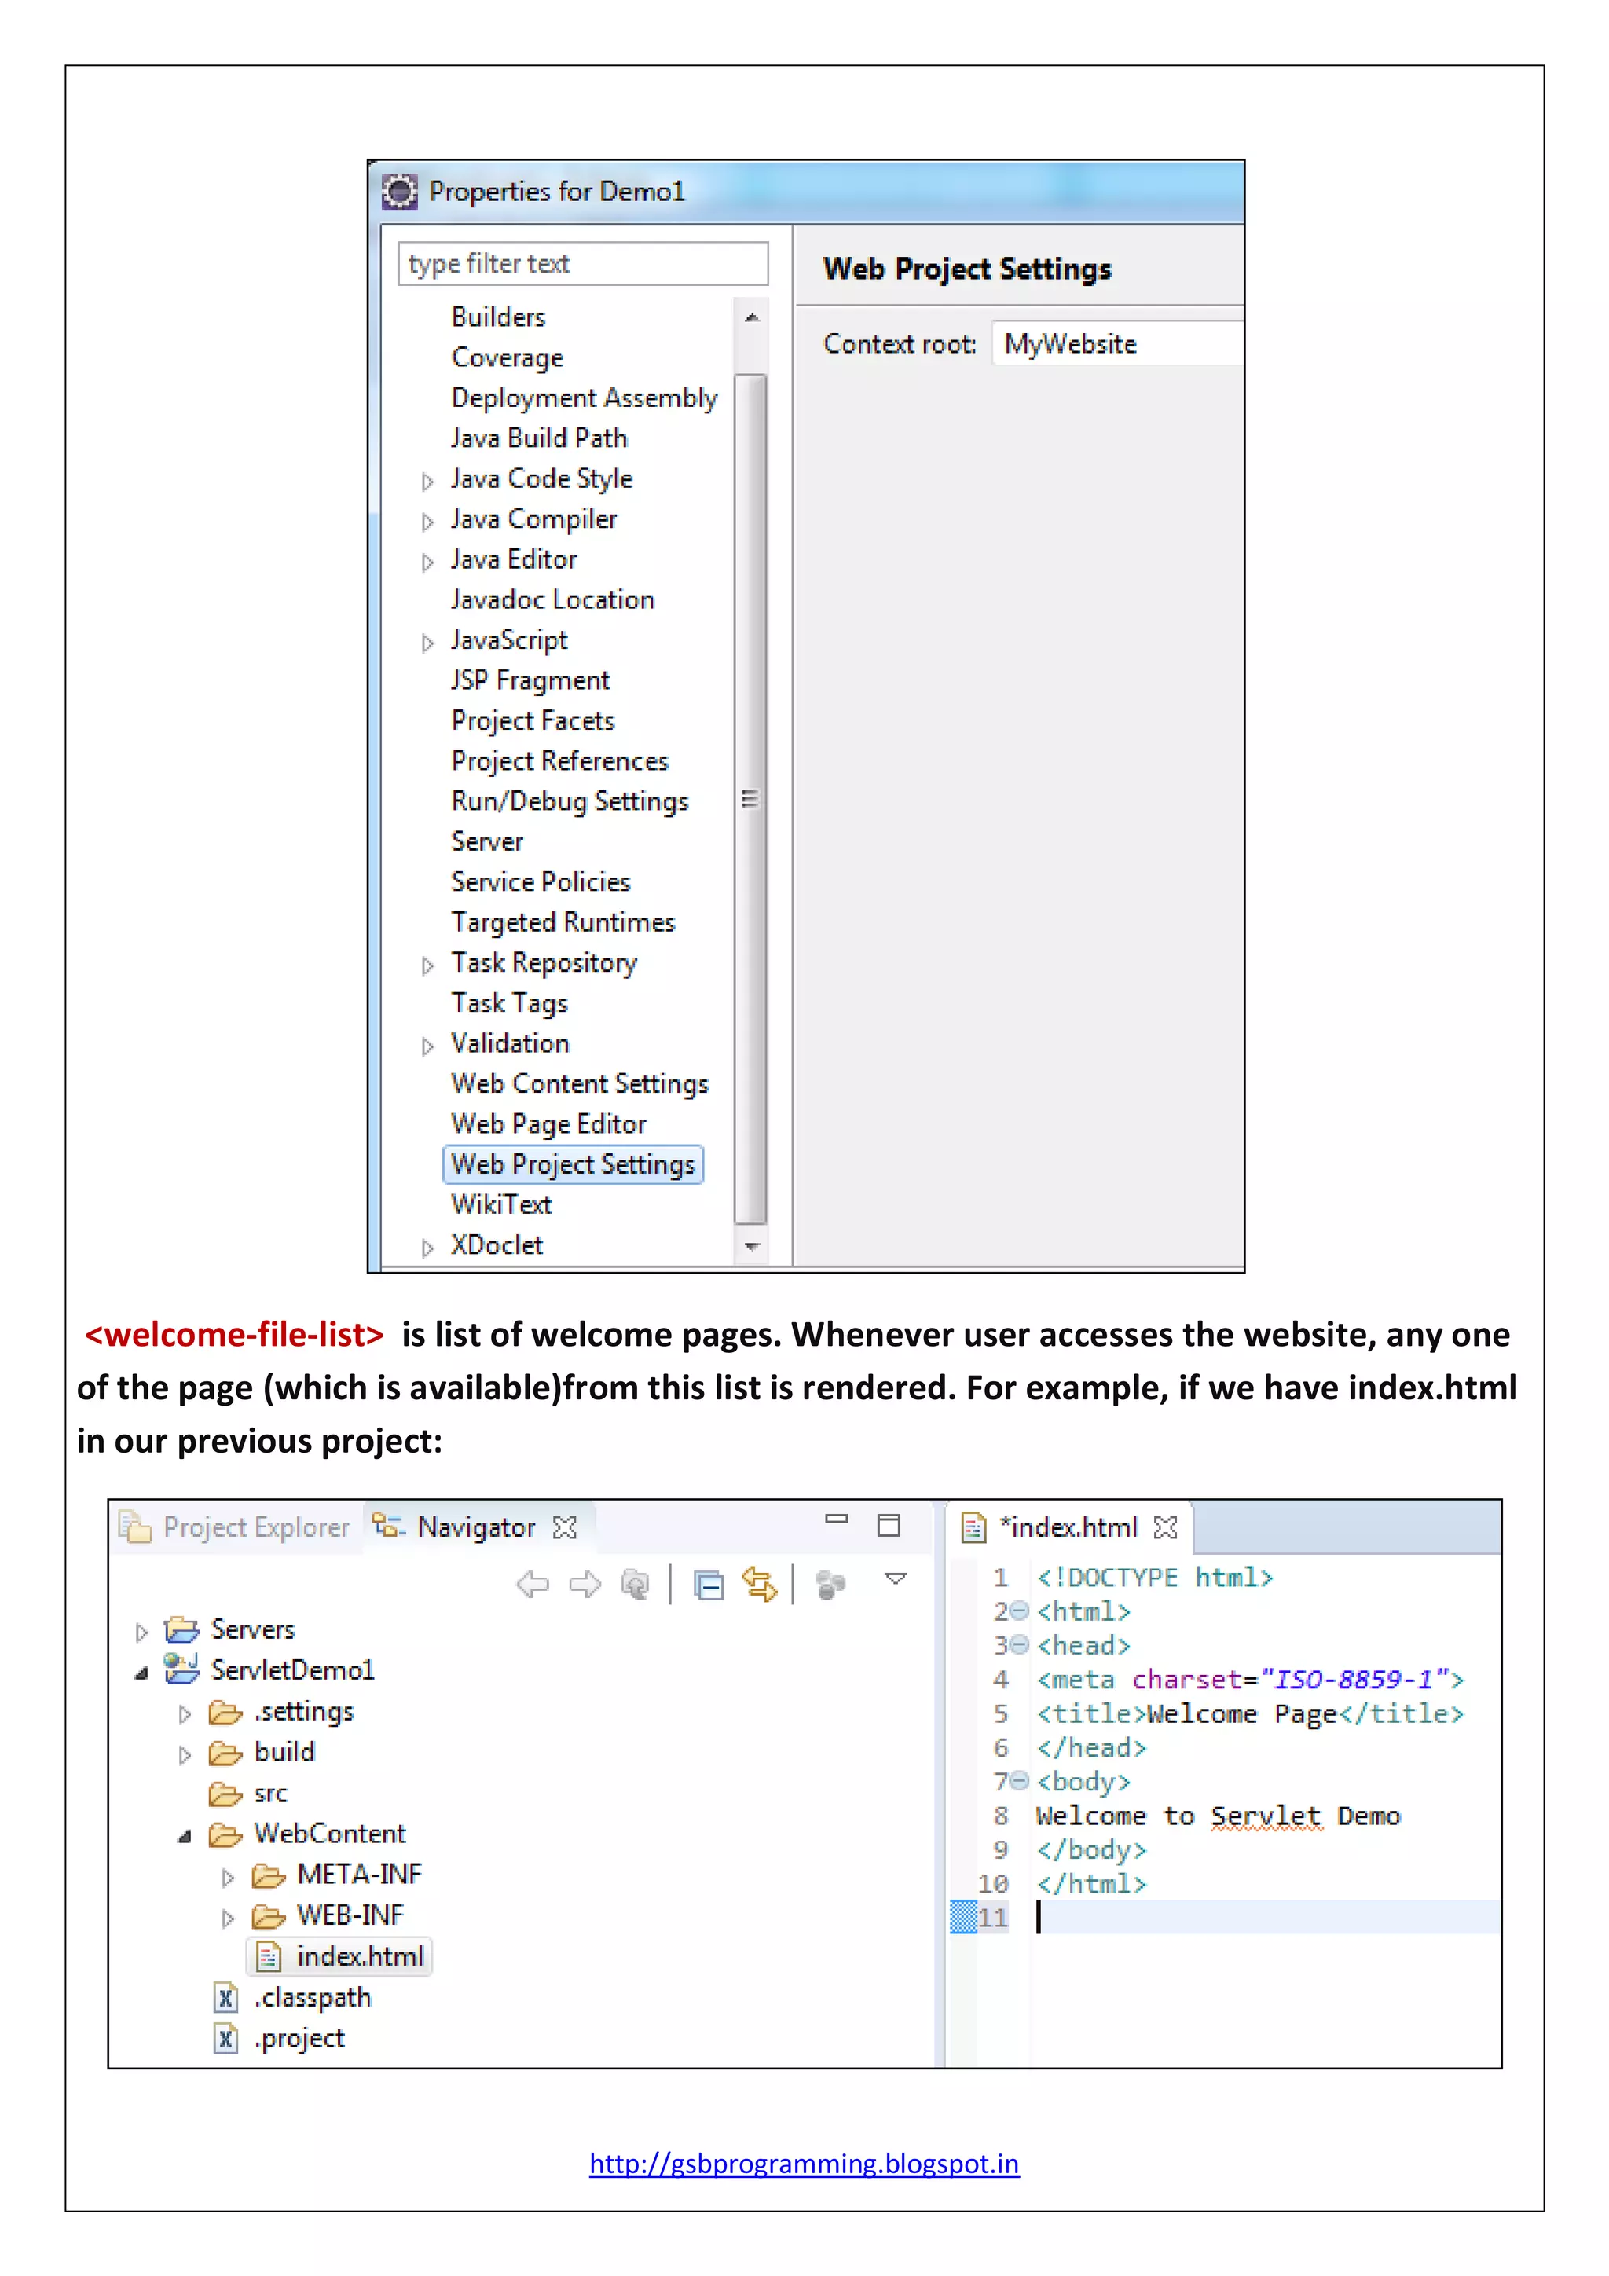Screen dimensions: 1609x2276
Task: Expand the Java Compiler node
Action: 427,522
